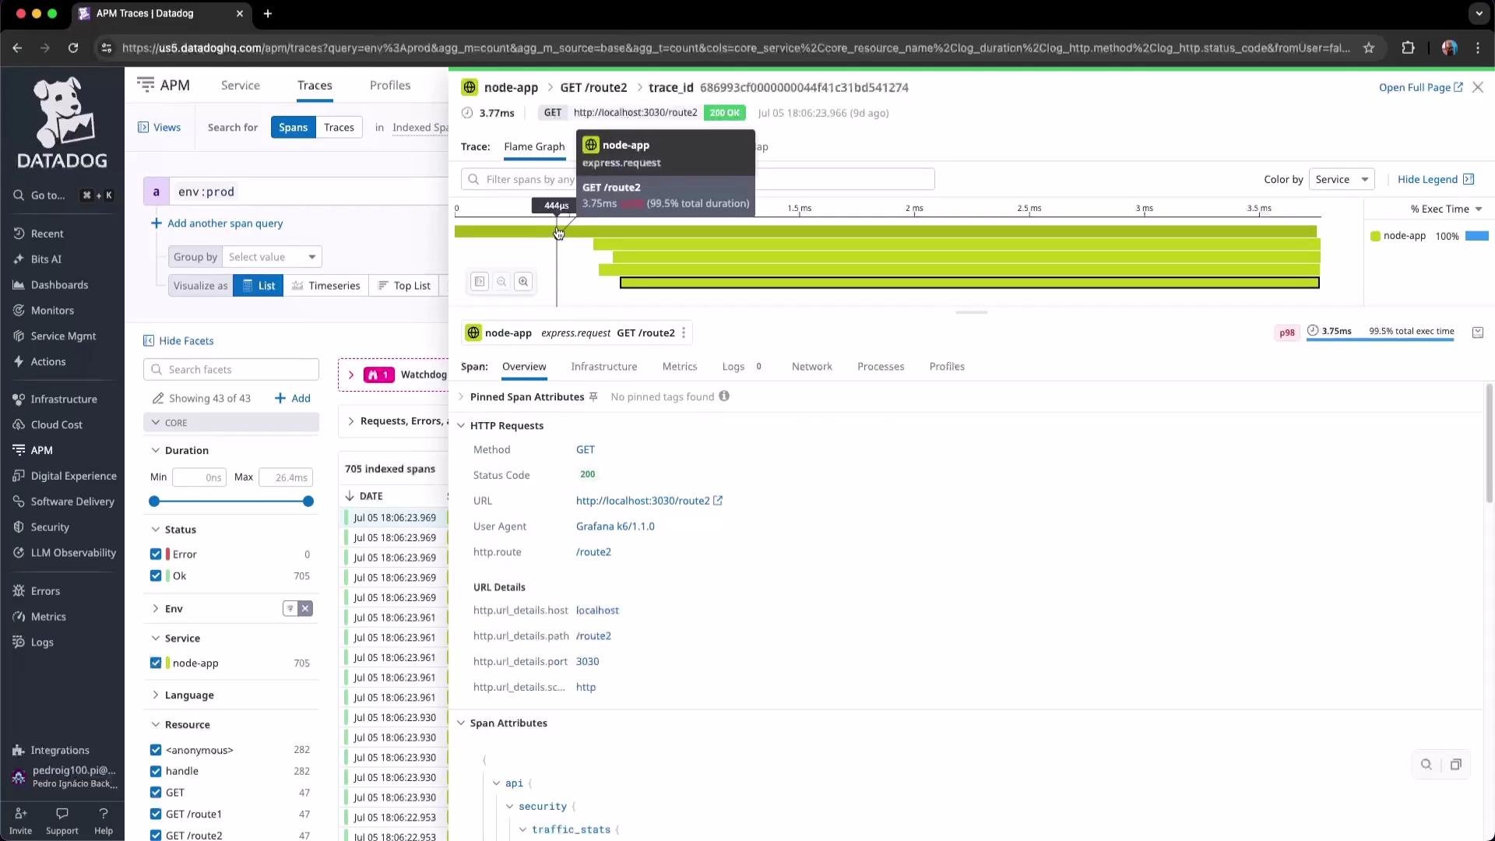Collapse the Duration facet
1495x841 pixels.
pos(156,451)
